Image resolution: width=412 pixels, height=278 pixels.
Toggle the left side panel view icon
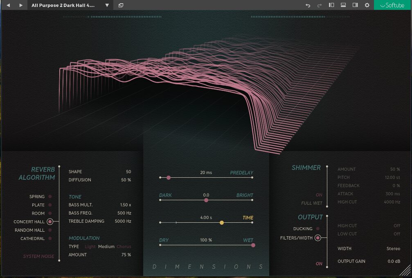[x=331, y=5]
